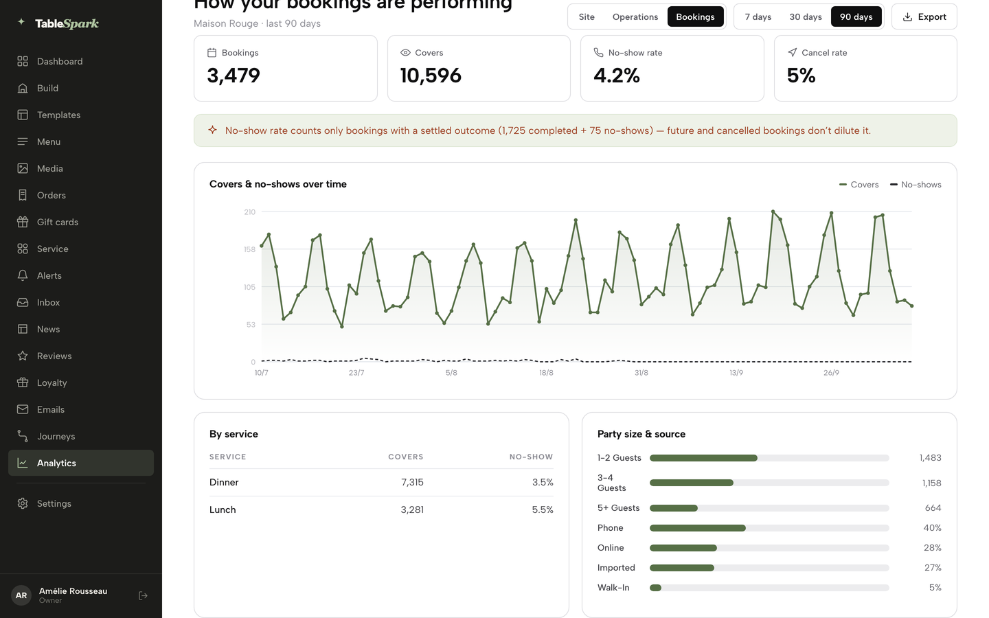This screenshot has width=989, height=618.
Task: Switch to the Site tab
Action: (x=587, y=16)
